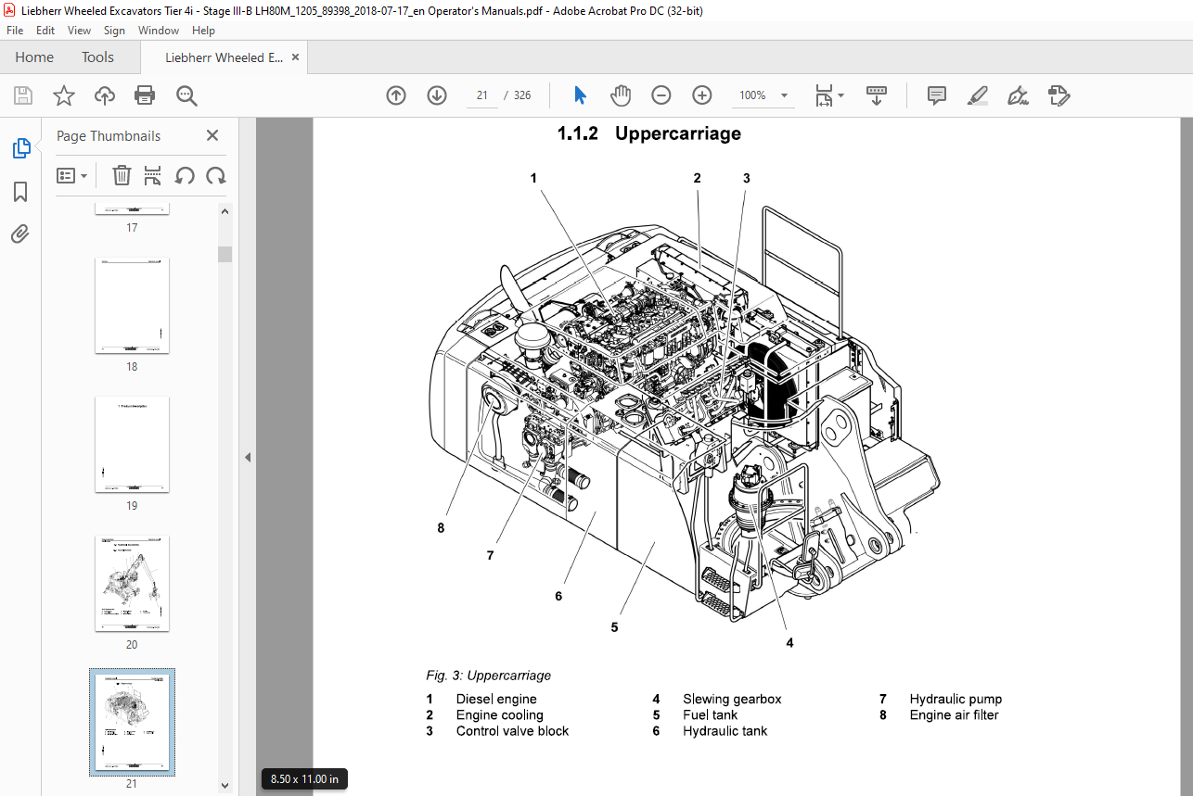Screen dimensions: 1193x796
Task: Click the upload to cloud icon
Action: tap(104, 95)
